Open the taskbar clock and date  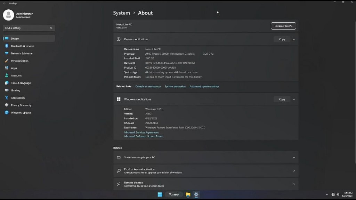pos(347,194)
